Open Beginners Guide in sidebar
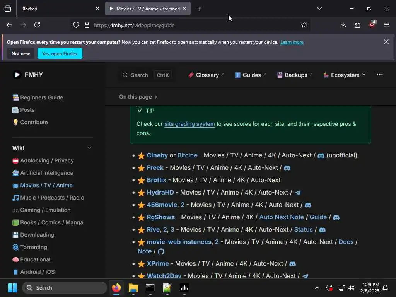 [38, 97]
